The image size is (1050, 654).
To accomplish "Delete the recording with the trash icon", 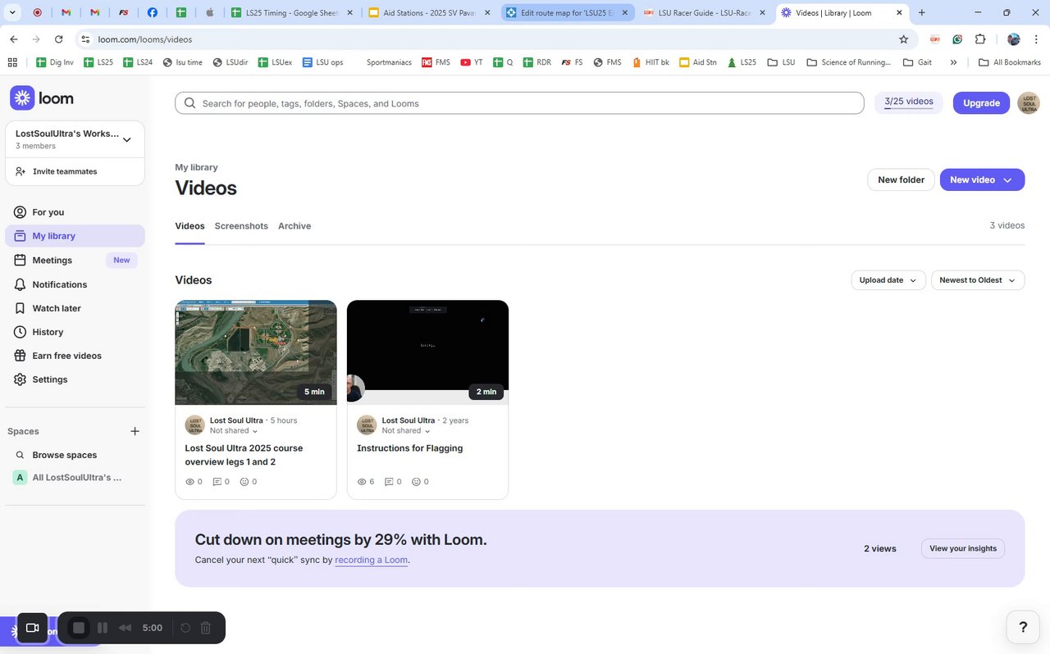I will [x=206, y=628].
